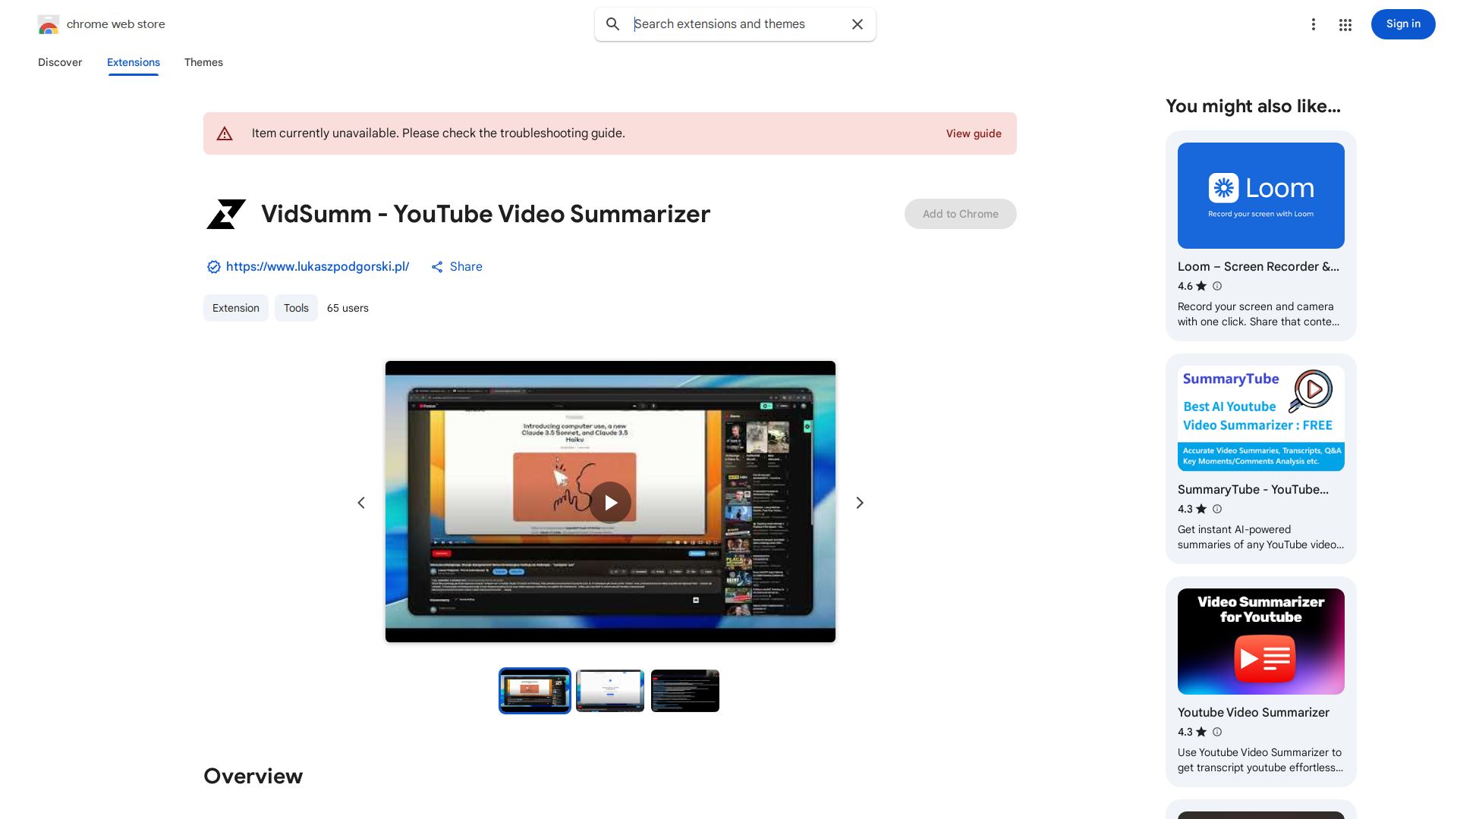Switch to the Extensions tab

(x=133, y=62)
